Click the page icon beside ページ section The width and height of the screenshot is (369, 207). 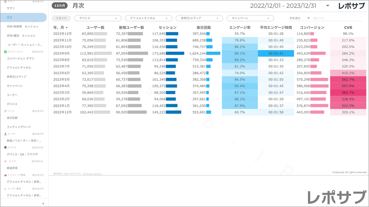coord(5,111)
